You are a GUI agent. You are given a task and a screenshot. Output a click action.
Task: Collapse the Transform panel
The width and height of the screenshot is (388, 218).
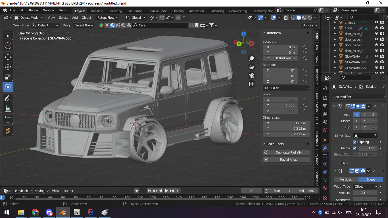point(264,33)
